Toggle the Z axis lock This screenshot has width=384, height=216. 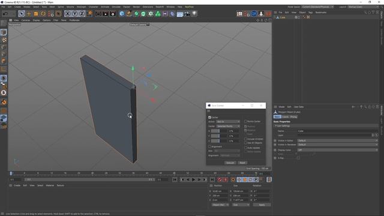pos(82,14)
